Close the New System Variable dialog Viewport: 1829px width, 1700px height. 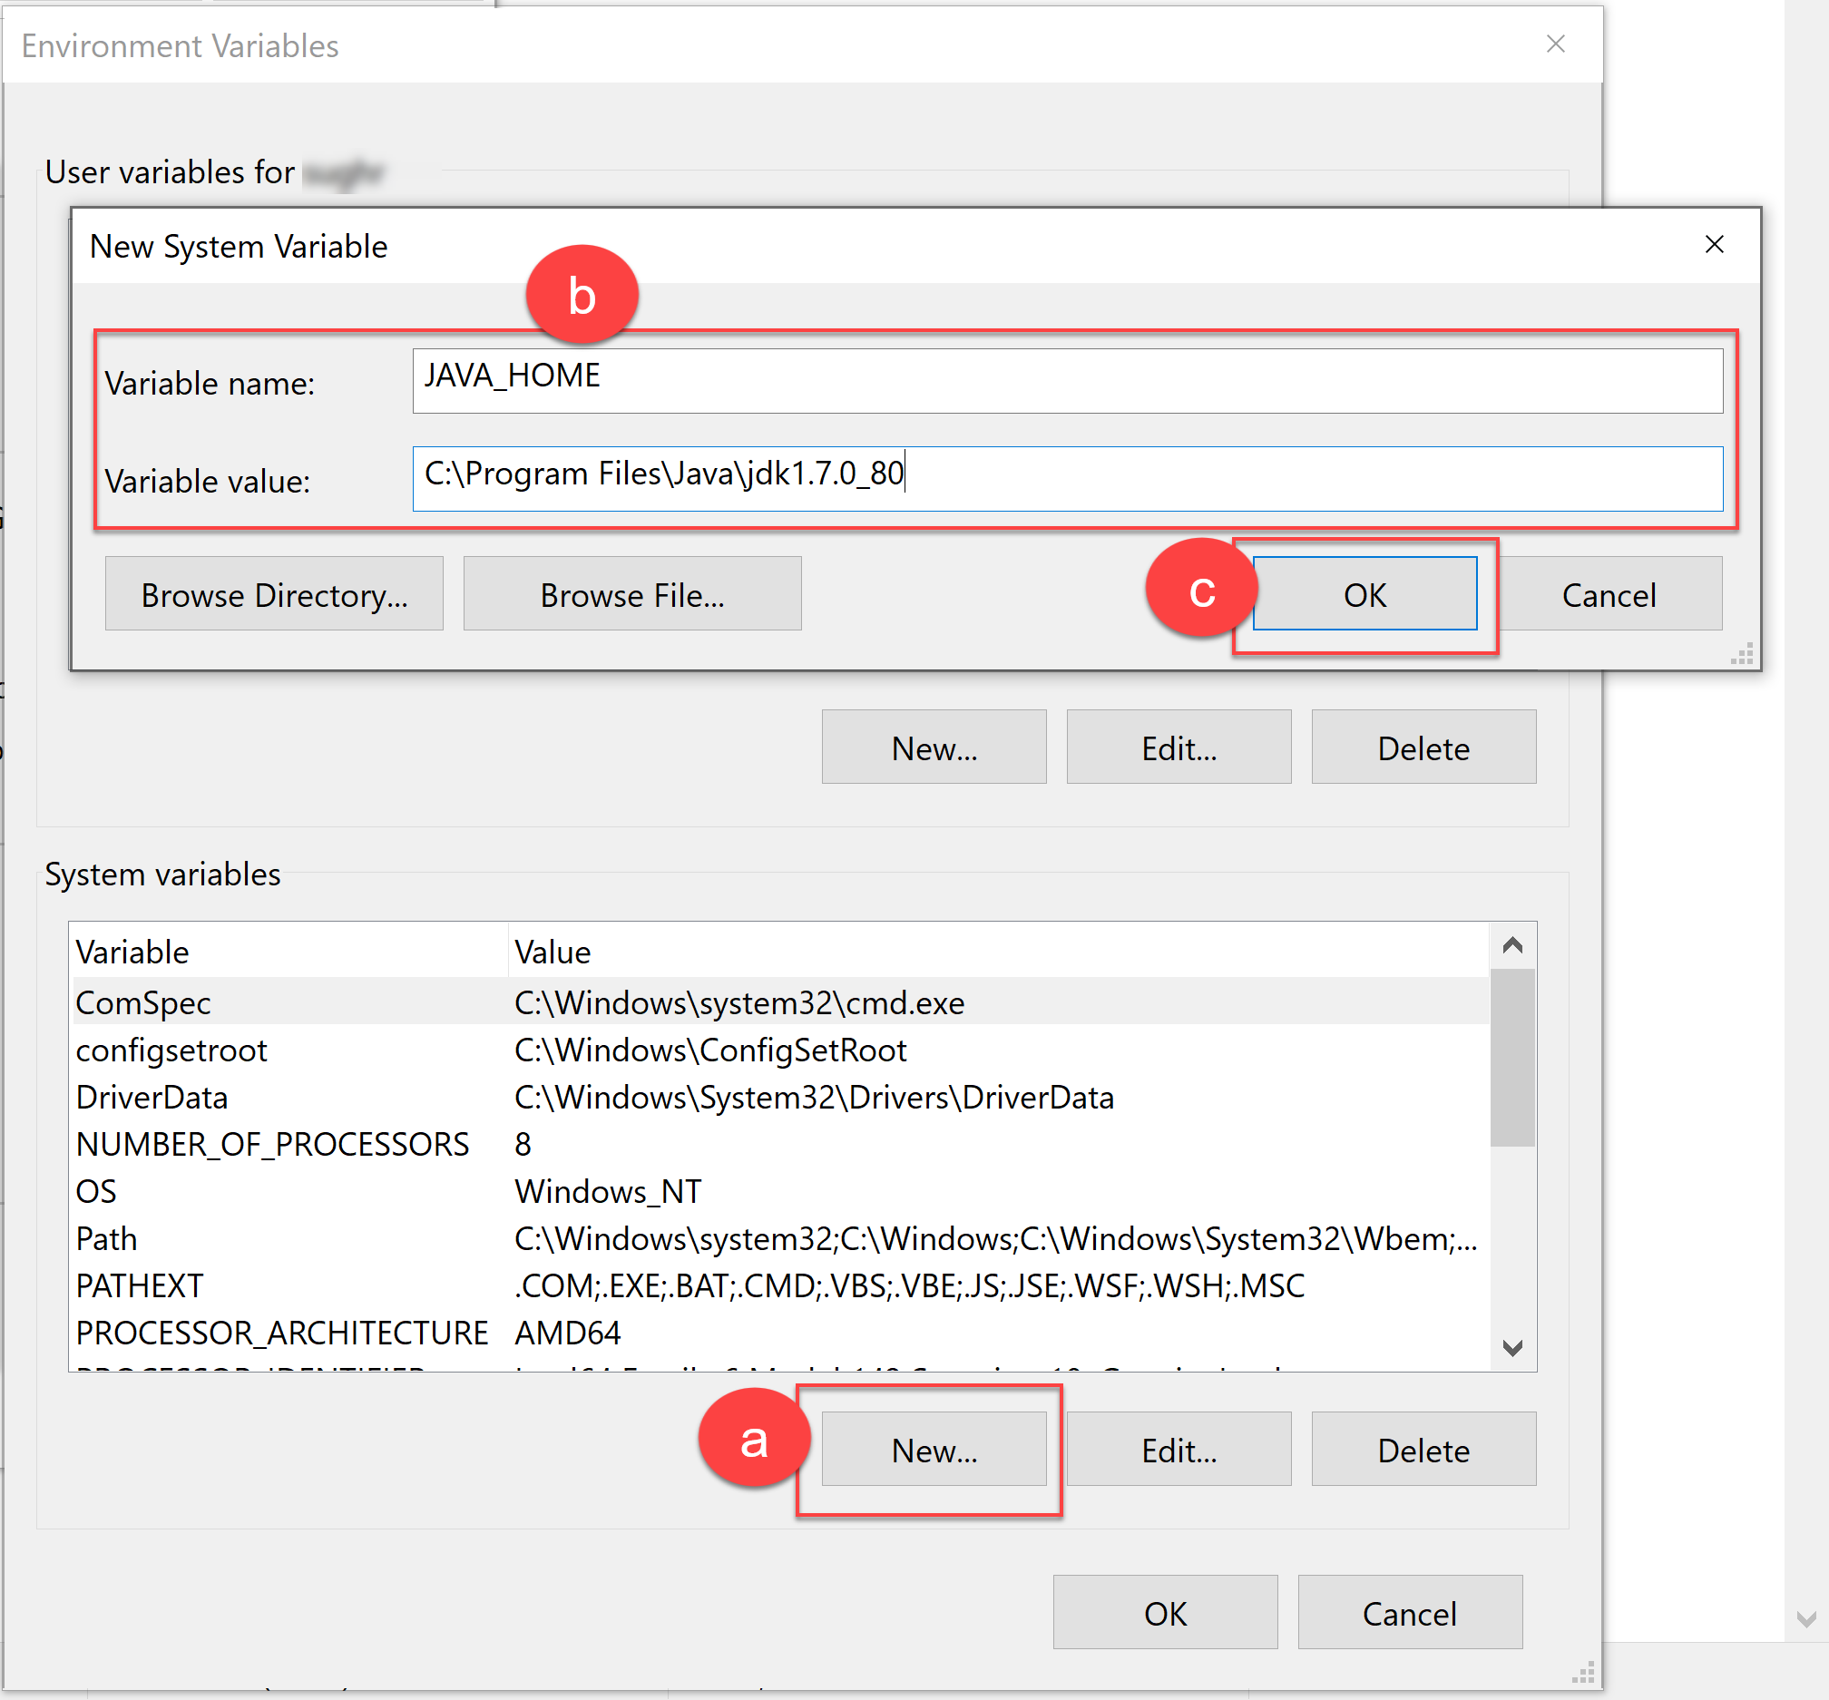(1714, 244)
